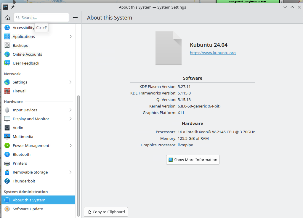303x218 pixels.
Task: Click the Applications grid icon
Action: coord(7,36)
